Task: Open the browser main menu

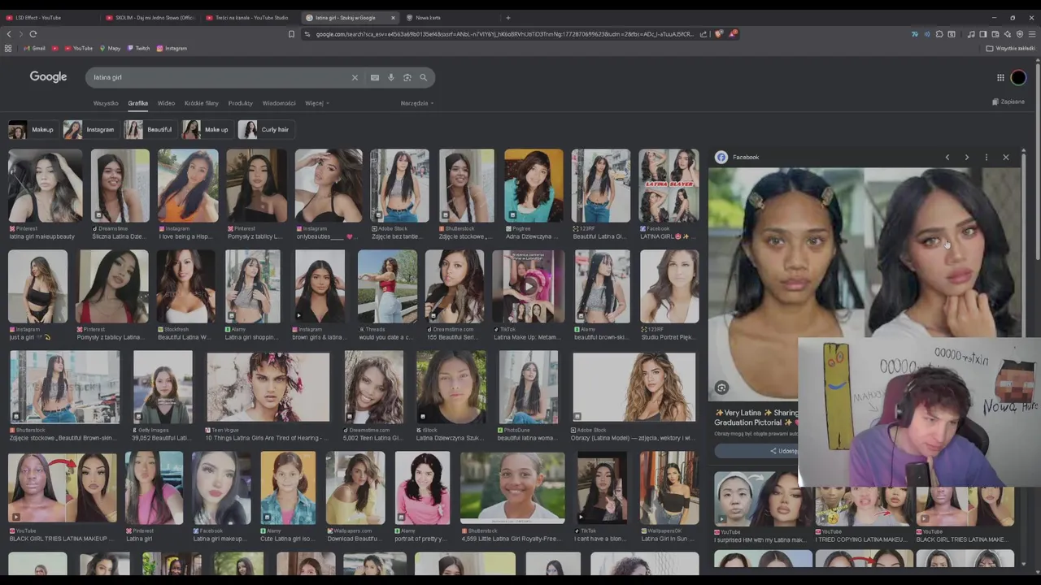Action: click(x=1032, y=34)
